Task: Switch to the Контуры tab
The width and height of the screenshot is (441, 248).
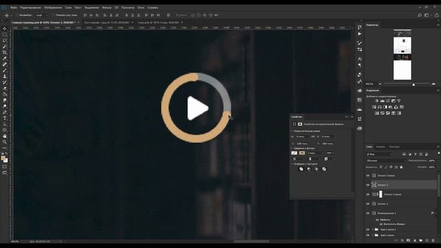Action: pos(394,147)
